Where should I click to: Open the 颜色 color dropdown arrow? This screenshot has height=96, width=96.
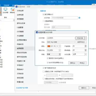[x=60, y=46]
